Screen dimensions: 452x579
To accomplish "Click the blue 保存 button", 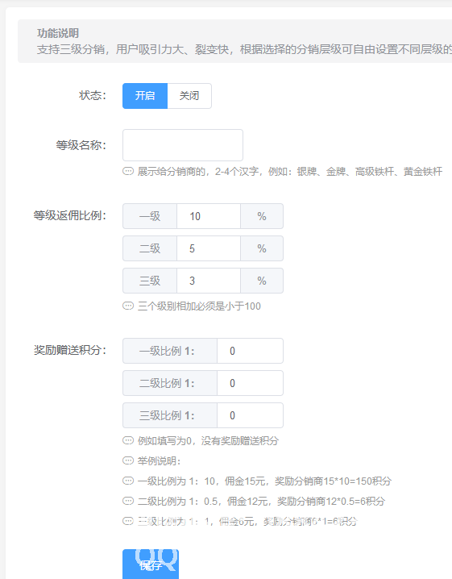I will [x=151, y=564].
